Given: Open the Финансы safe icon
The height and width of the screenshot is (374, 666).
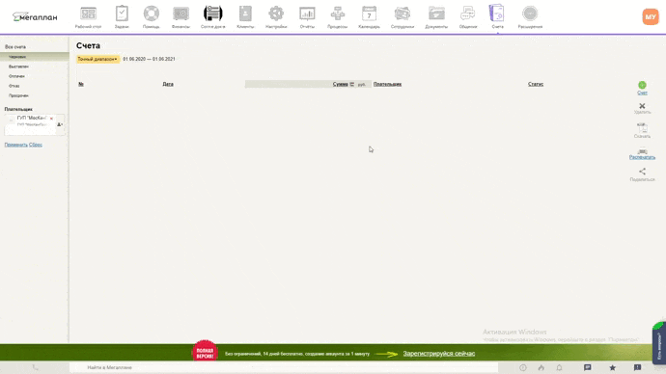Looking at the screenshot, I should tap(180, 14).
